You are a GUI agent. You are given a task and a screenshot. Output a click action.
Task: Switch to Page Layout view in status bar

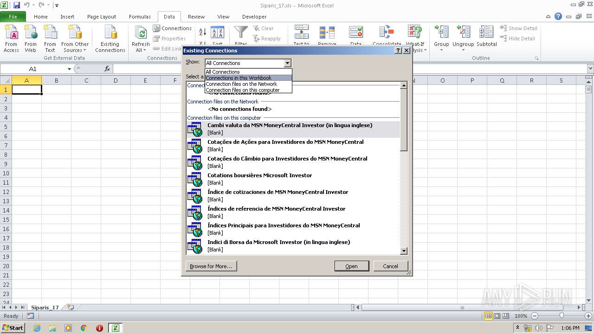point(497,316)
